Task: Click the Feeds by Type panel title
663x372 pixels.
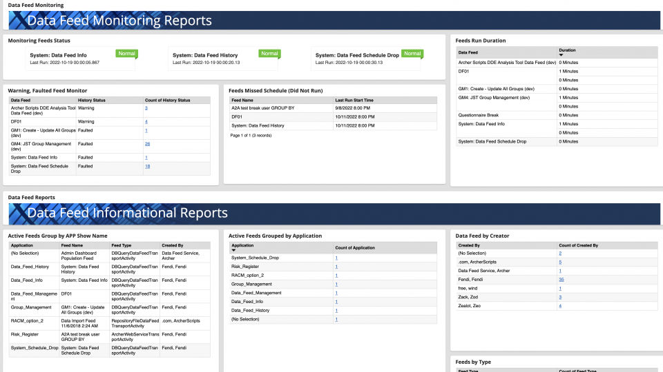Action: [x=473, y=362]
